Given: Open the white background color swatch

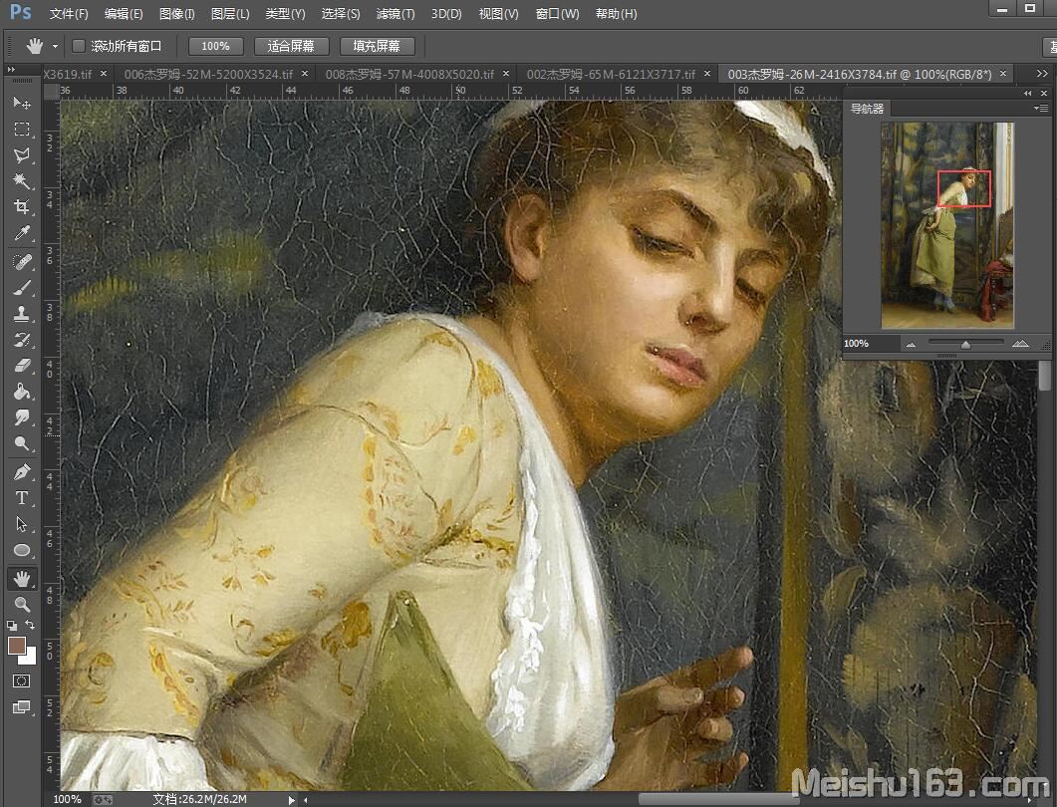Looking at the screenshot, I should (x=29, y=657).
